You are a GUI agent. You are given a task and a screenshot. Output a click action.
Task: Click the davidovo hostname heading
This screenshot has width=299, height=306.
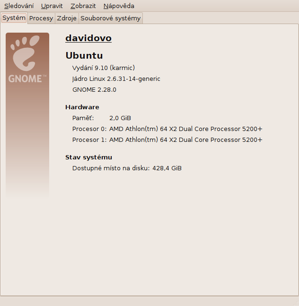pos(88,38)
